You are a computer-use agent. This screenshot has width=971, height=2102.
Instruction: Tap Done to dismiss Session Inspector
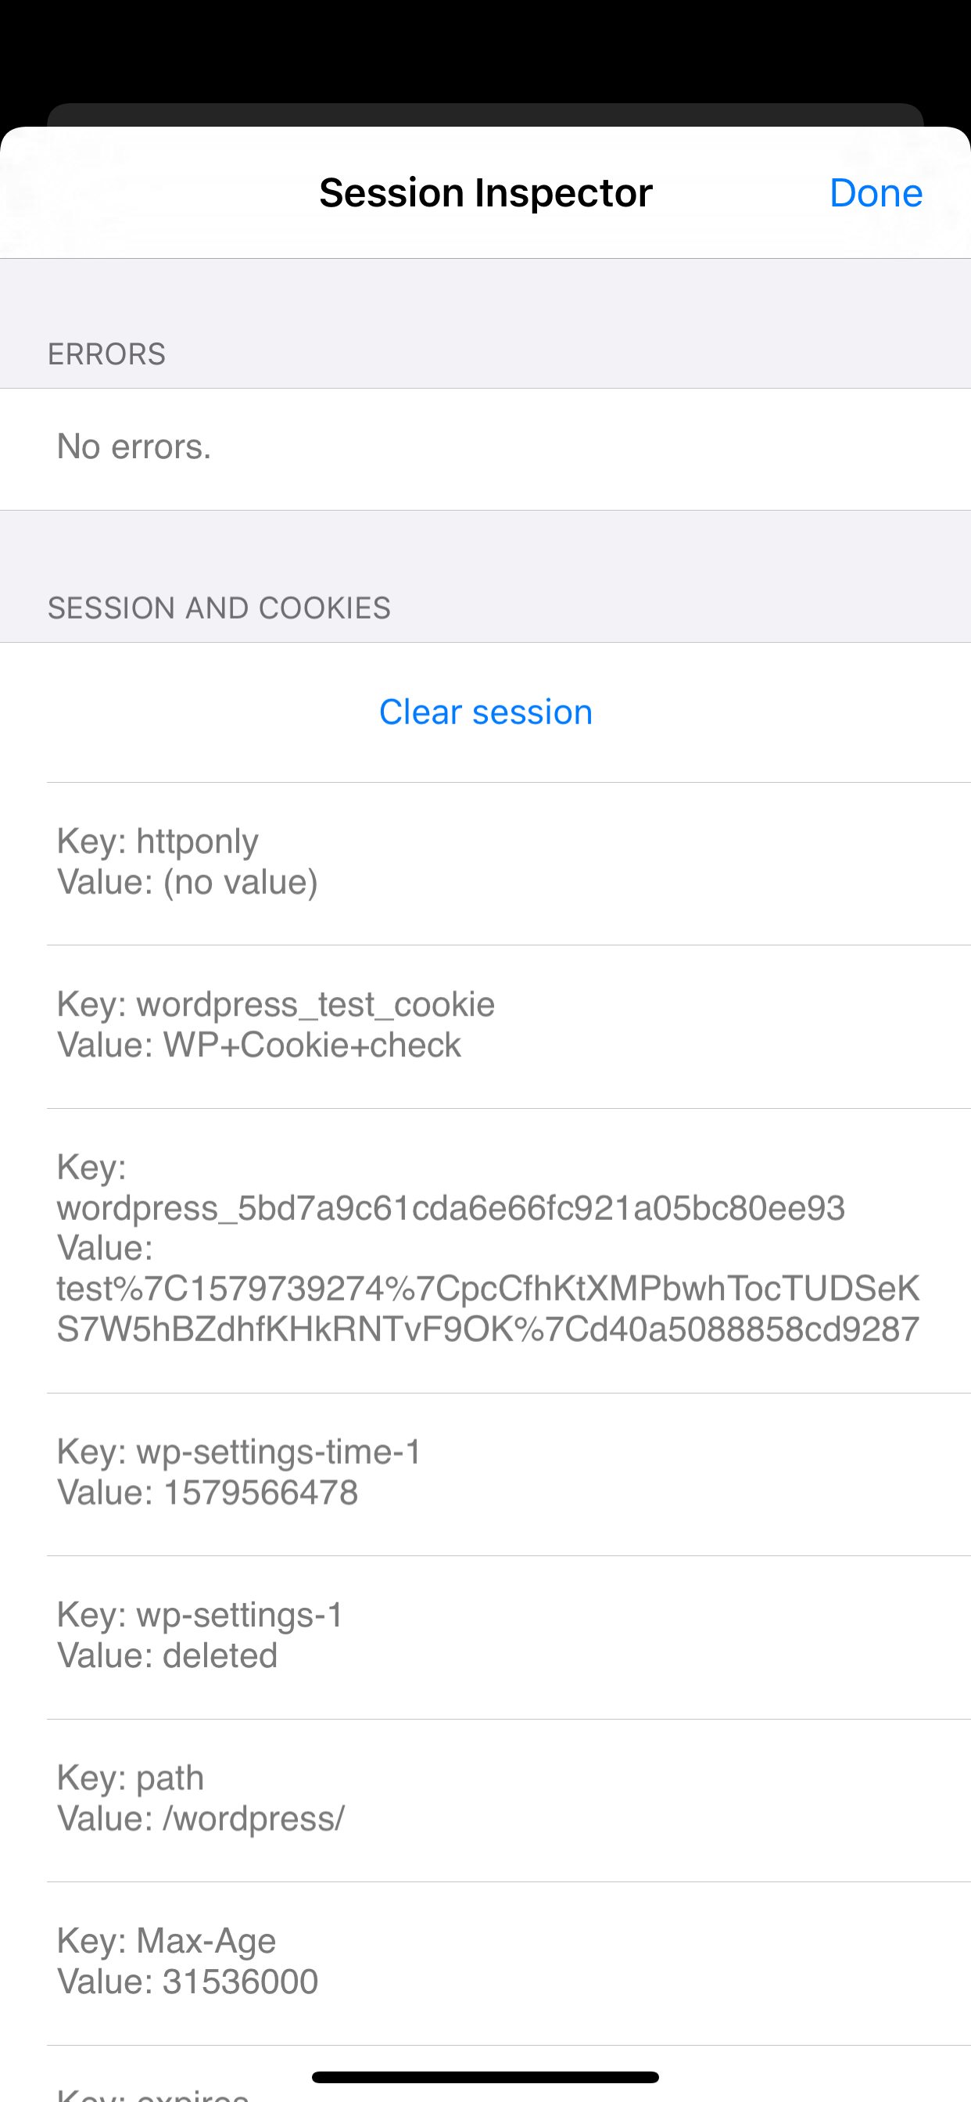875,192
